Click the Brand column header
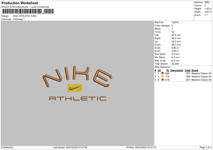Screen dimensions: 213x150 (195, 70)
